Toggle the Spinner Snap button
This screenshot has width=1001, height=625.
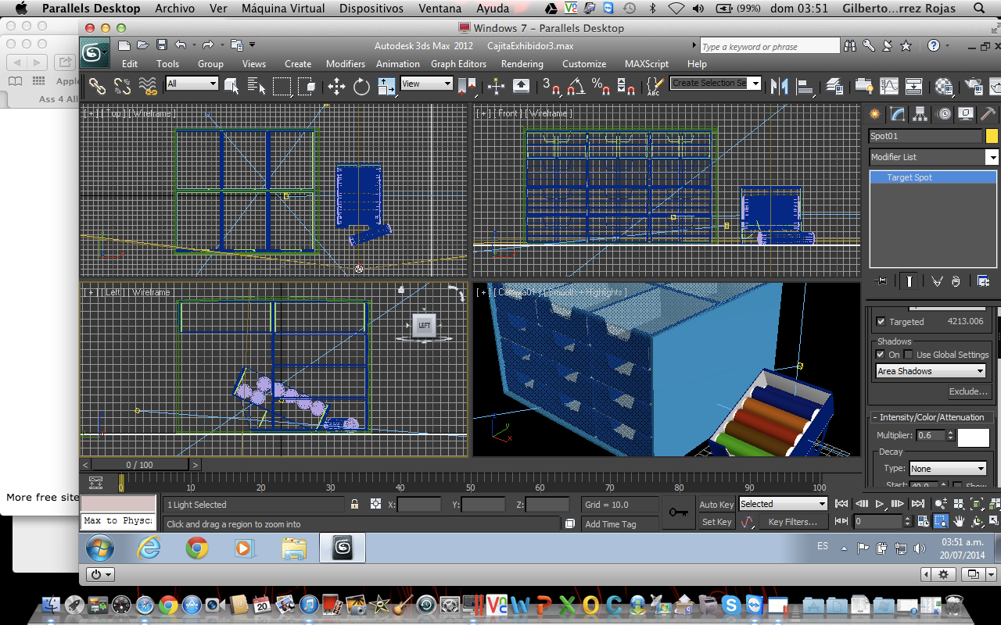[x=626, y=86]
